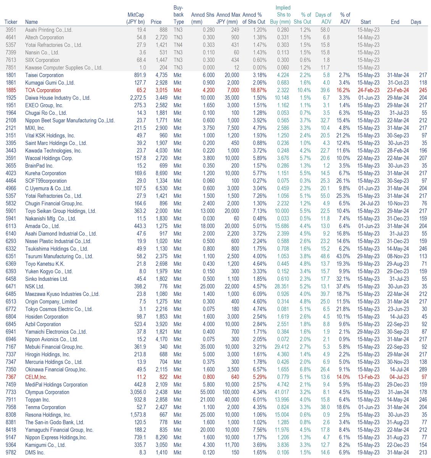Select DMS Inc. name cell

35,453
